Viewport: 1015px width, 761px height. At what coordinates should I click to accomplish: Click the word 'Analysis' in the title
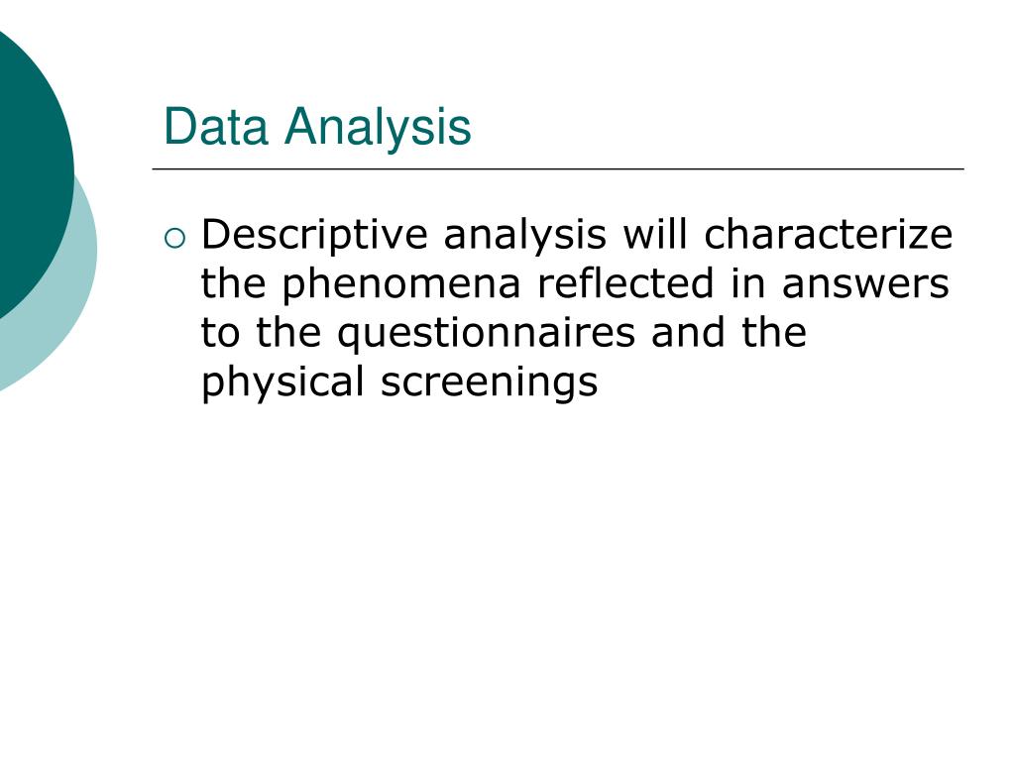point(378,128)
